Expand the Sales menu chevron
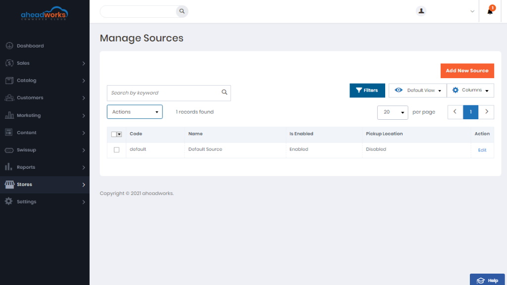This screenshot has height=285, width=507. point(83,63)
